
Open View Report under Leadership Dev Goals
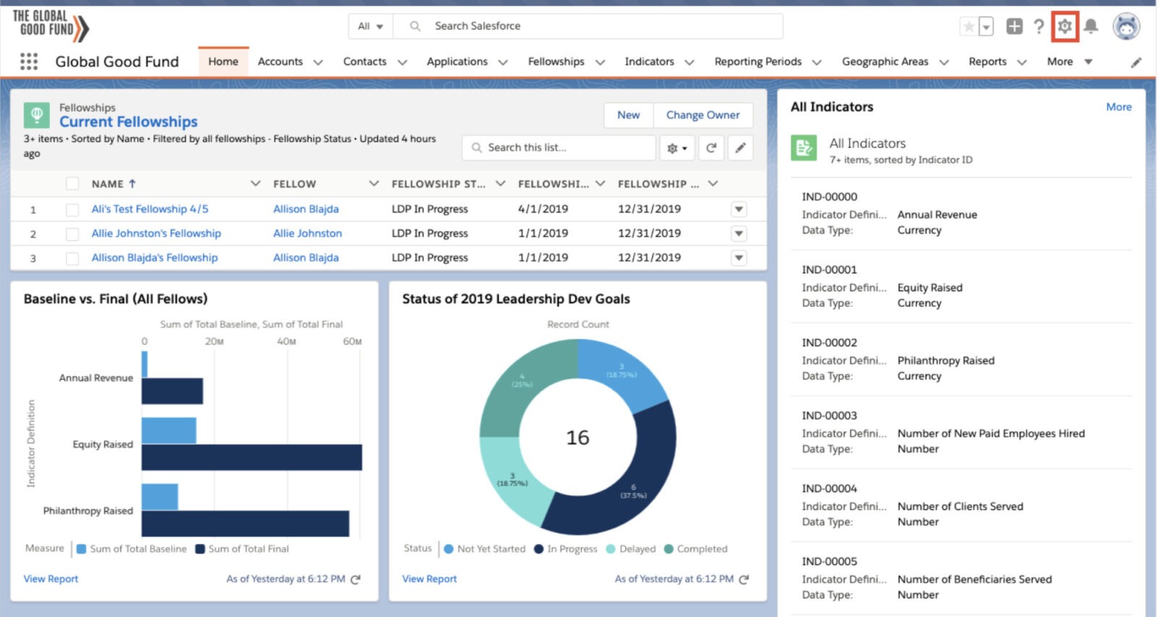pos(430,579)
